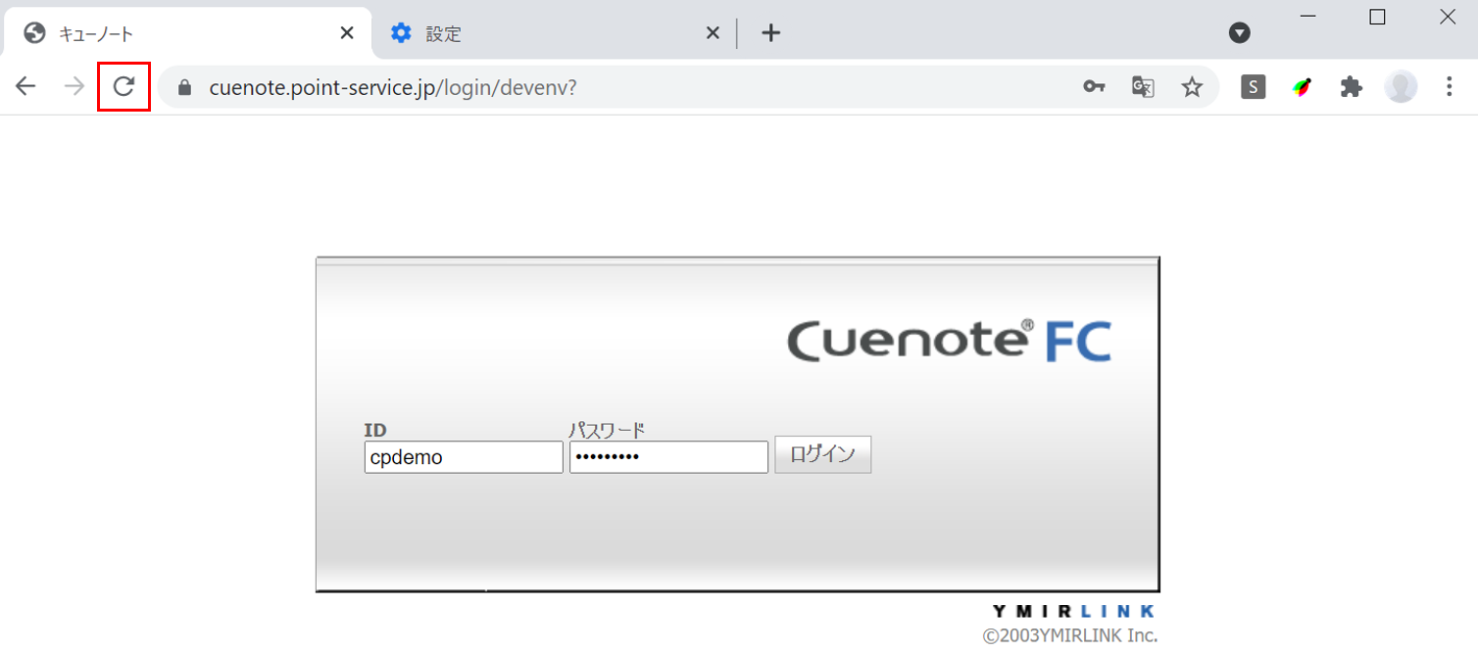Open Google Translate from the address bar
This screenshot has width=1478, height=652.
(1142, 87)
